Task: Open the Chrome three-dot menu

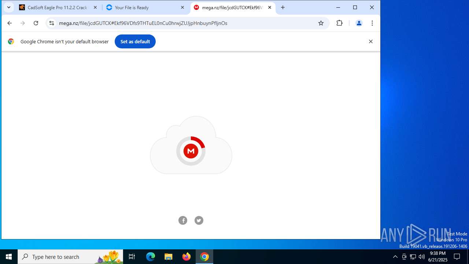Action: pos(372,23)
